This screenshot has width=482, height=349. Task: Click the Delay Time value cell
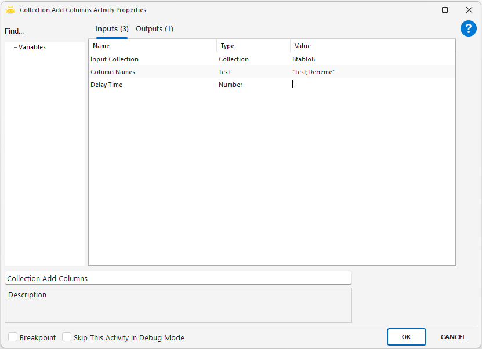pyautogui.click(x=371, y=85)
